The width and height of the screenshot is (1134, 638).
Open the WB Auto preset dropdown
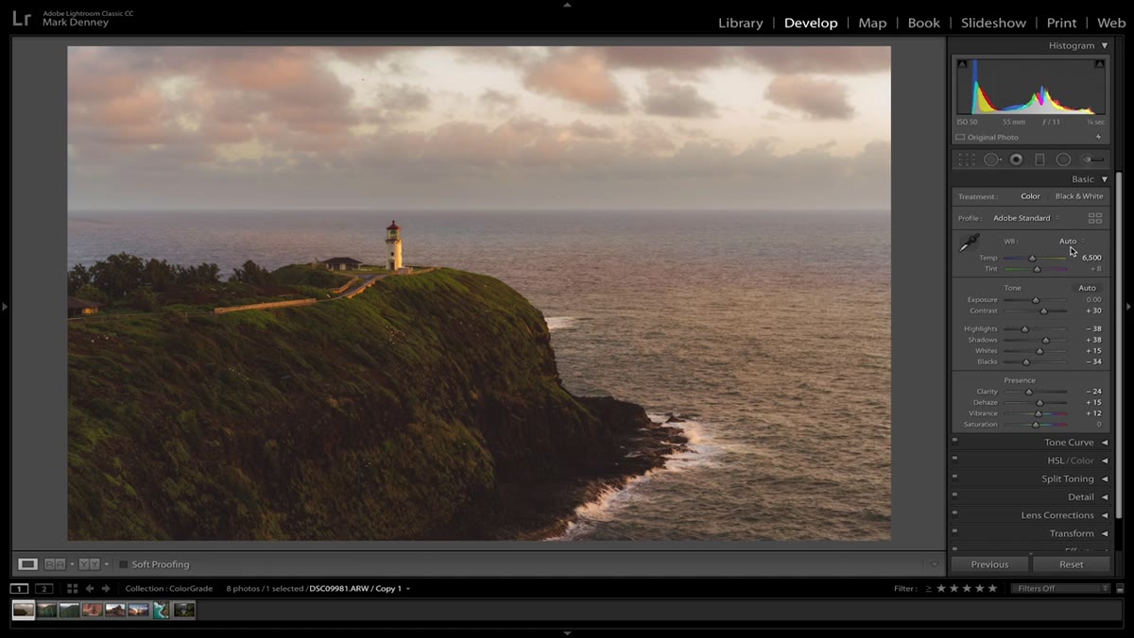pos(1071,241)
